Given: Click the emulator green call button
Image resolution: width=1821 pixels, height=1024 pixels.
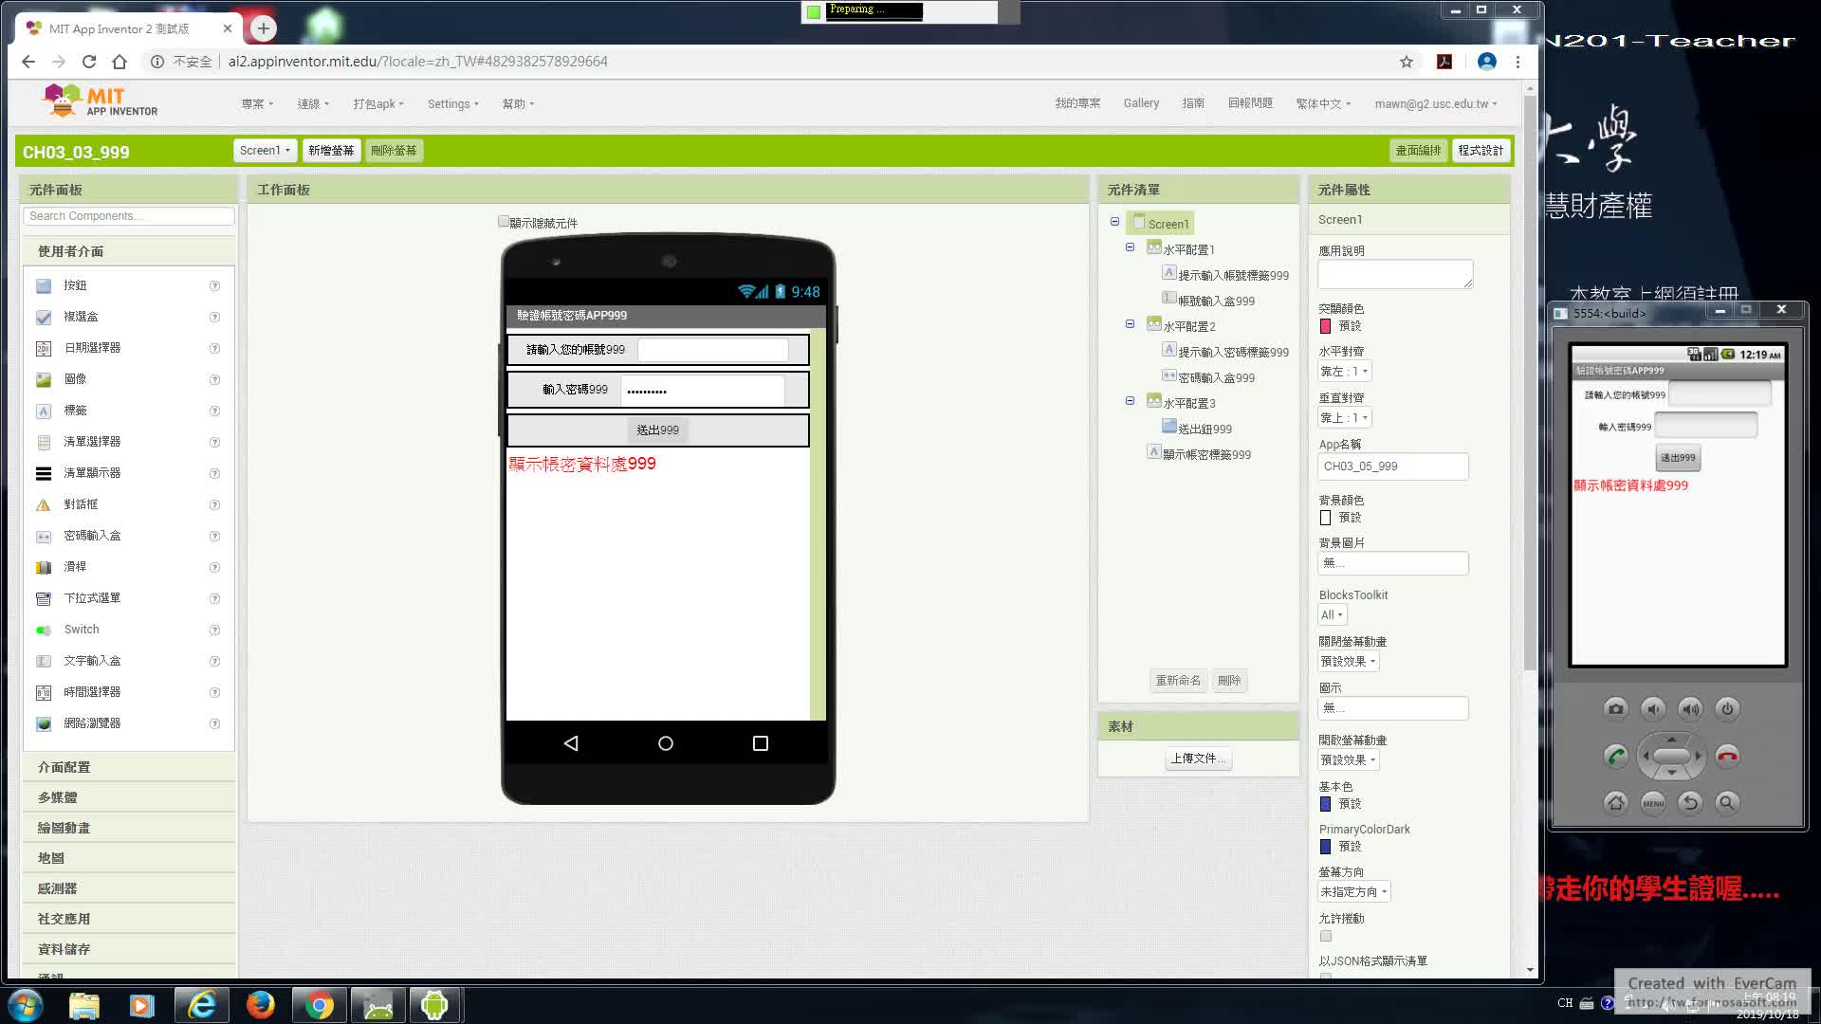Looking at the screenshot, I should click(1616, 756).
